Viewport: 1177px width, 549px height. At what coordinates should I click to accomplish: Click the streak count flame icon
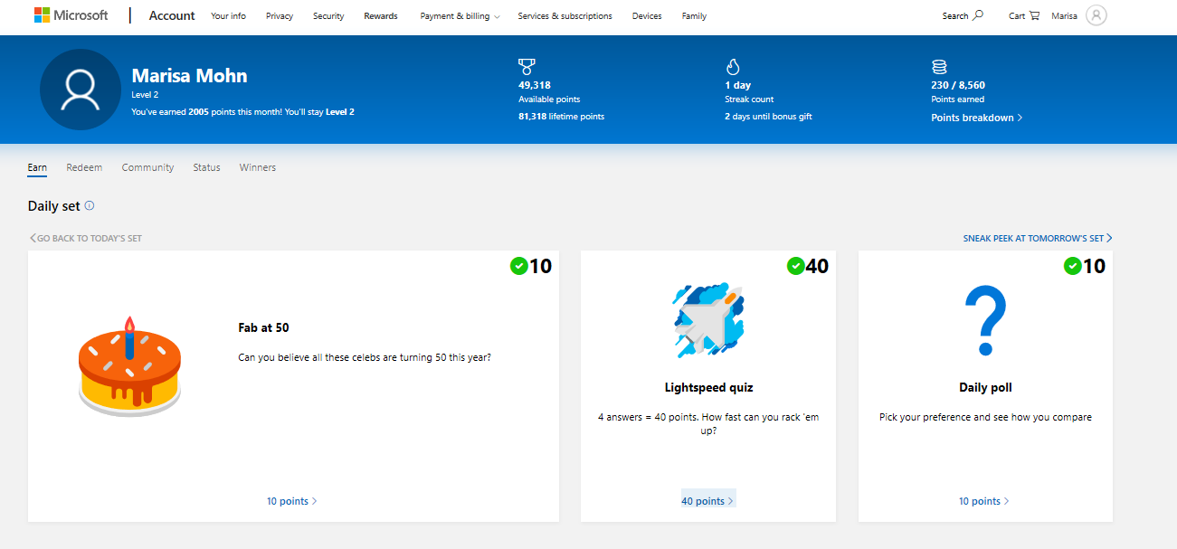pyautogui.click(x=733, y=67)
